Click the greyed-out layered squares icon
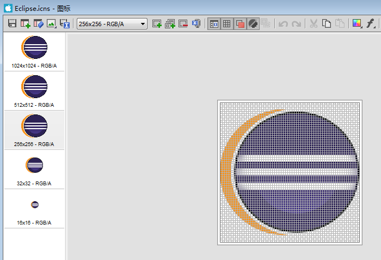This screenshot has height=260, width=381. pos(266,23)
